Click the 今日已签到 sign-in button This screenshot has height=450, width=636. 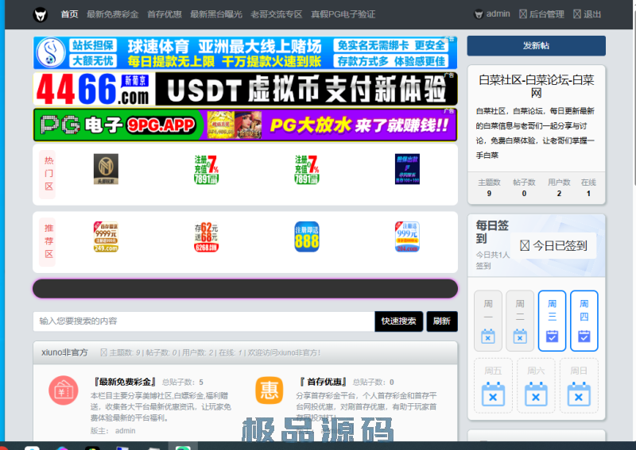click(553, 245)
